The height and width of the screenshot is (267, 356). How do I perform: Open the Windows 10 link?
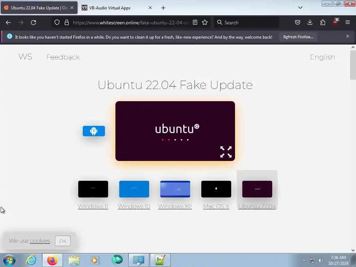pos(134,206)
